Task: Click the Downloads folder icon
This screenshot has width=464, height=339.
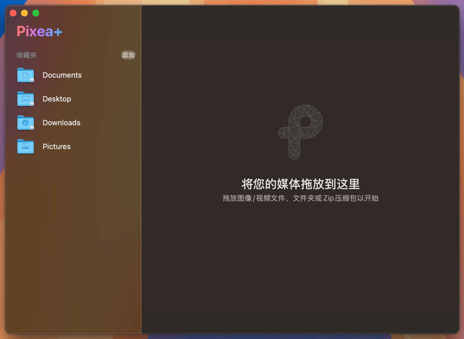Action: (26, 123)
